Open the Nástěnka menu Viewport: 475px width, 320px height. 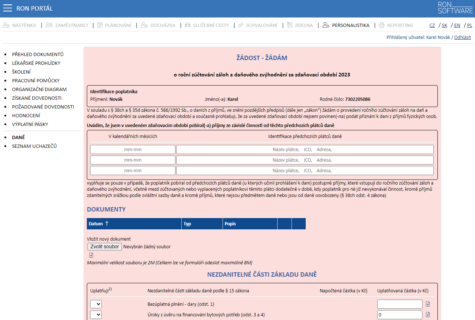click(x=24, y=25)
